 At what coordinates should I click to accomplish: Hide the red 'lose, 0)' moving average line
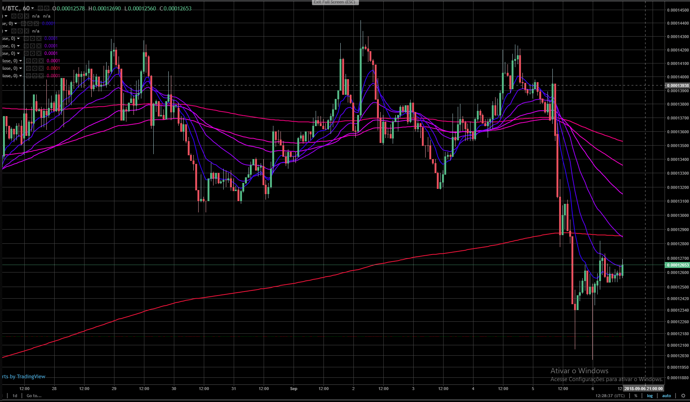(28, 68)
